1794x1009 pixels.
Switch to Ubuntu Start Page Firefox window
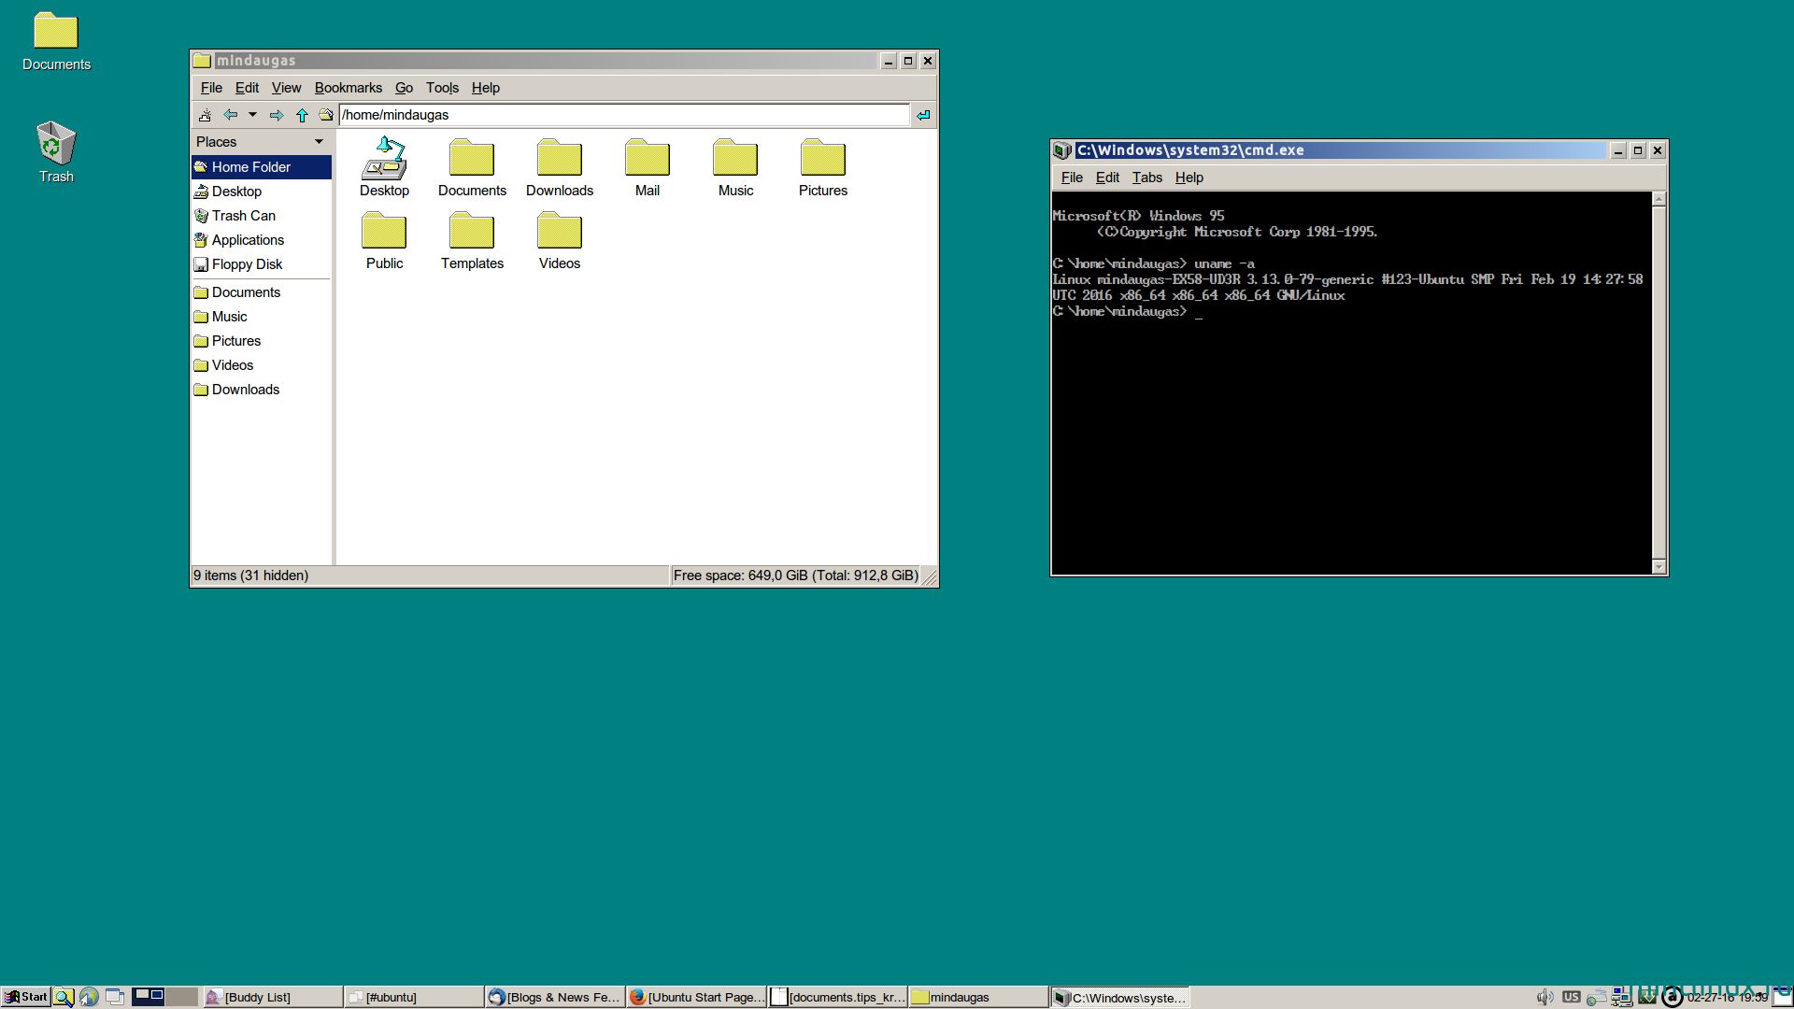pos(696,997)
